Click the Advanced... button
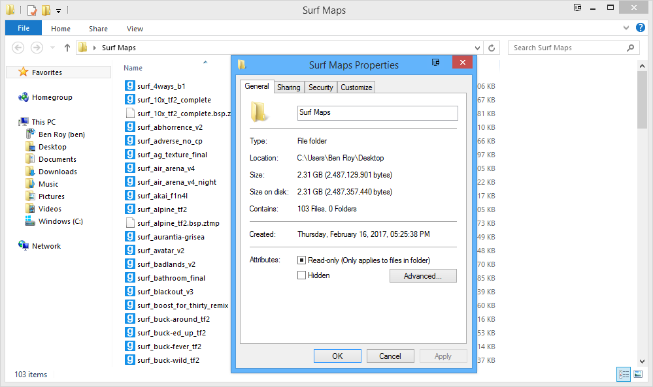The image size is (653, 387). (422, 276)
